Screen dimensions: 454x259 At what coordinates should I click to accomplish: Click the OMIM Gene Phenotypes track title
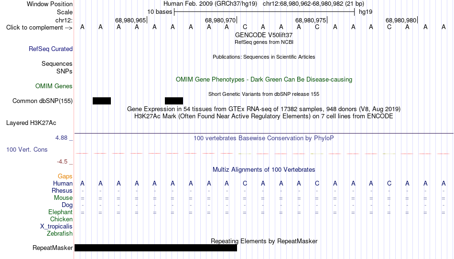coord(264,80)
